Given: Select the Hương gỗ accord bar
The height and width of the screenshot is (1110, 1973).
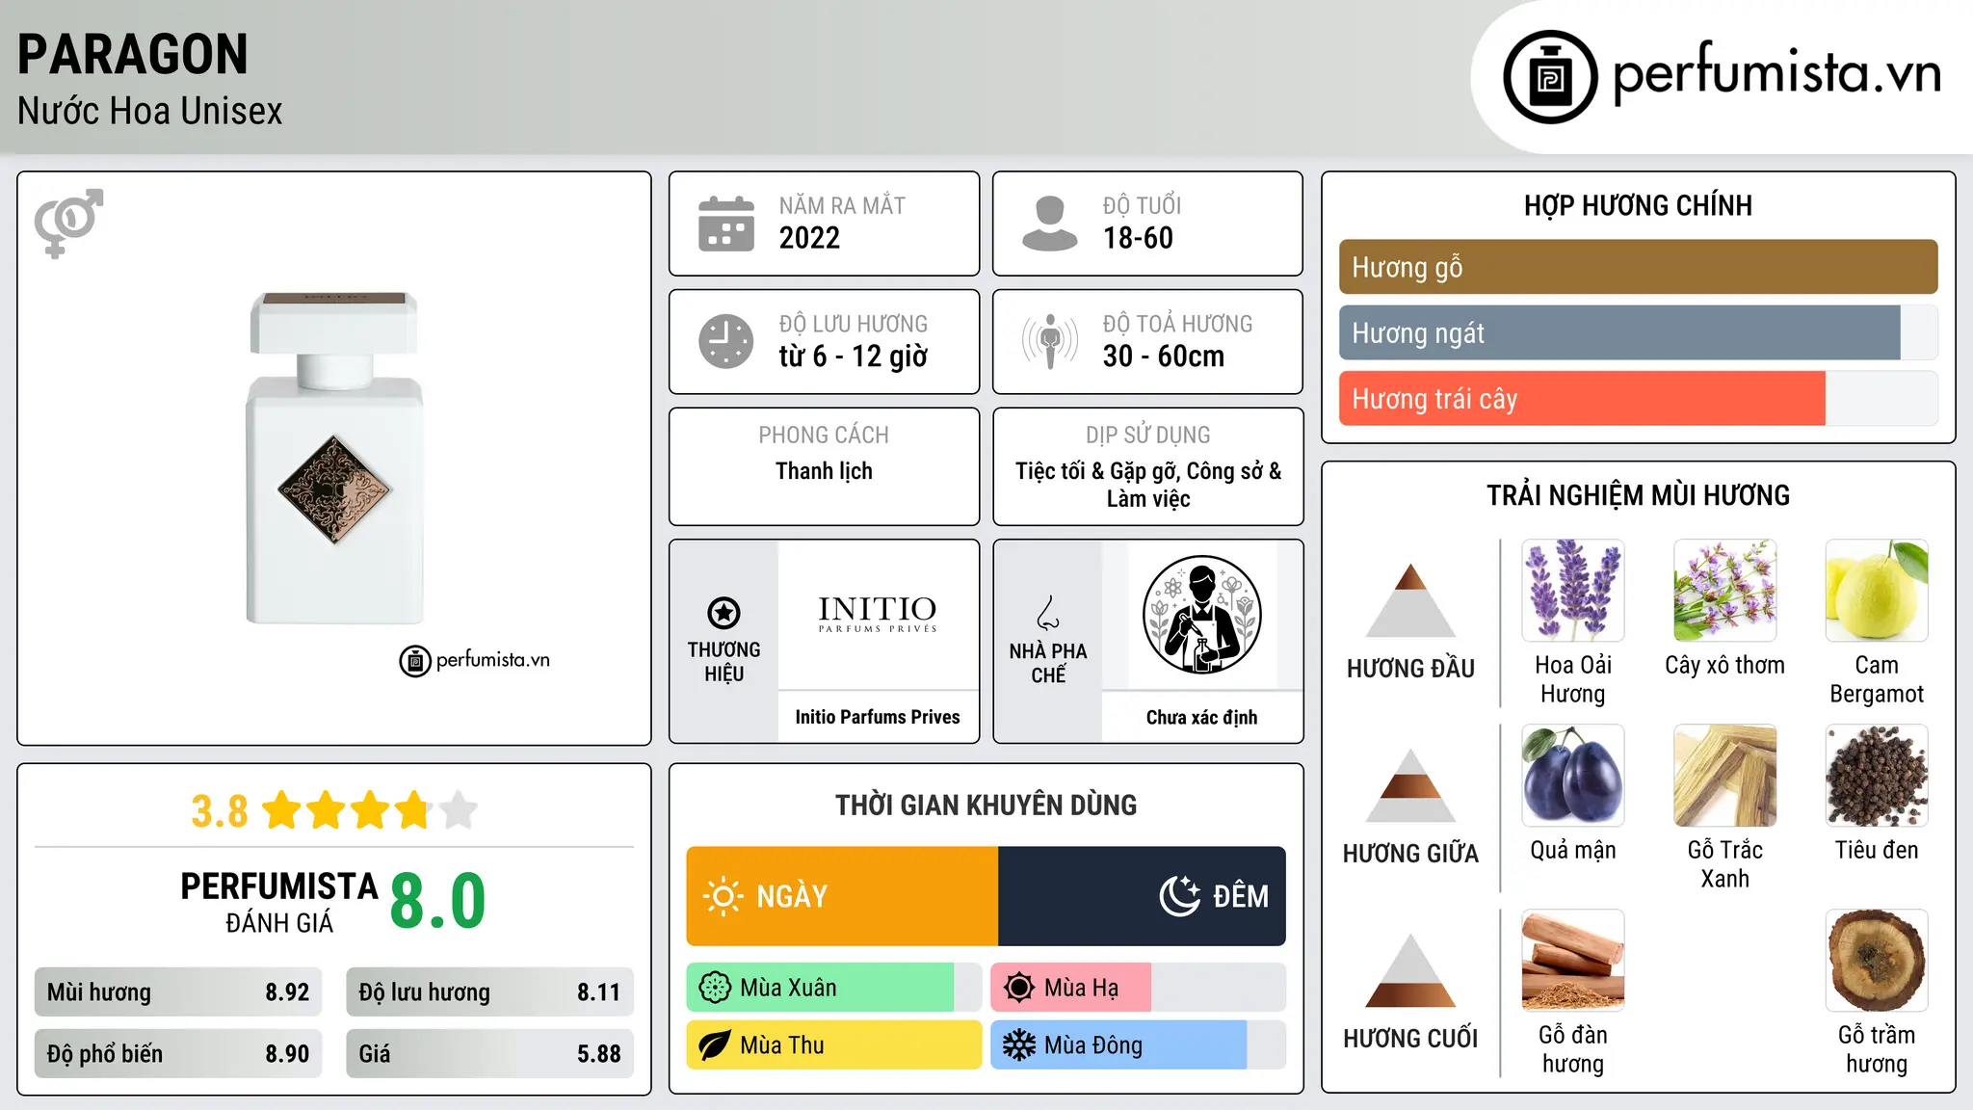Looking at the screenshot, I should 1638,267.
